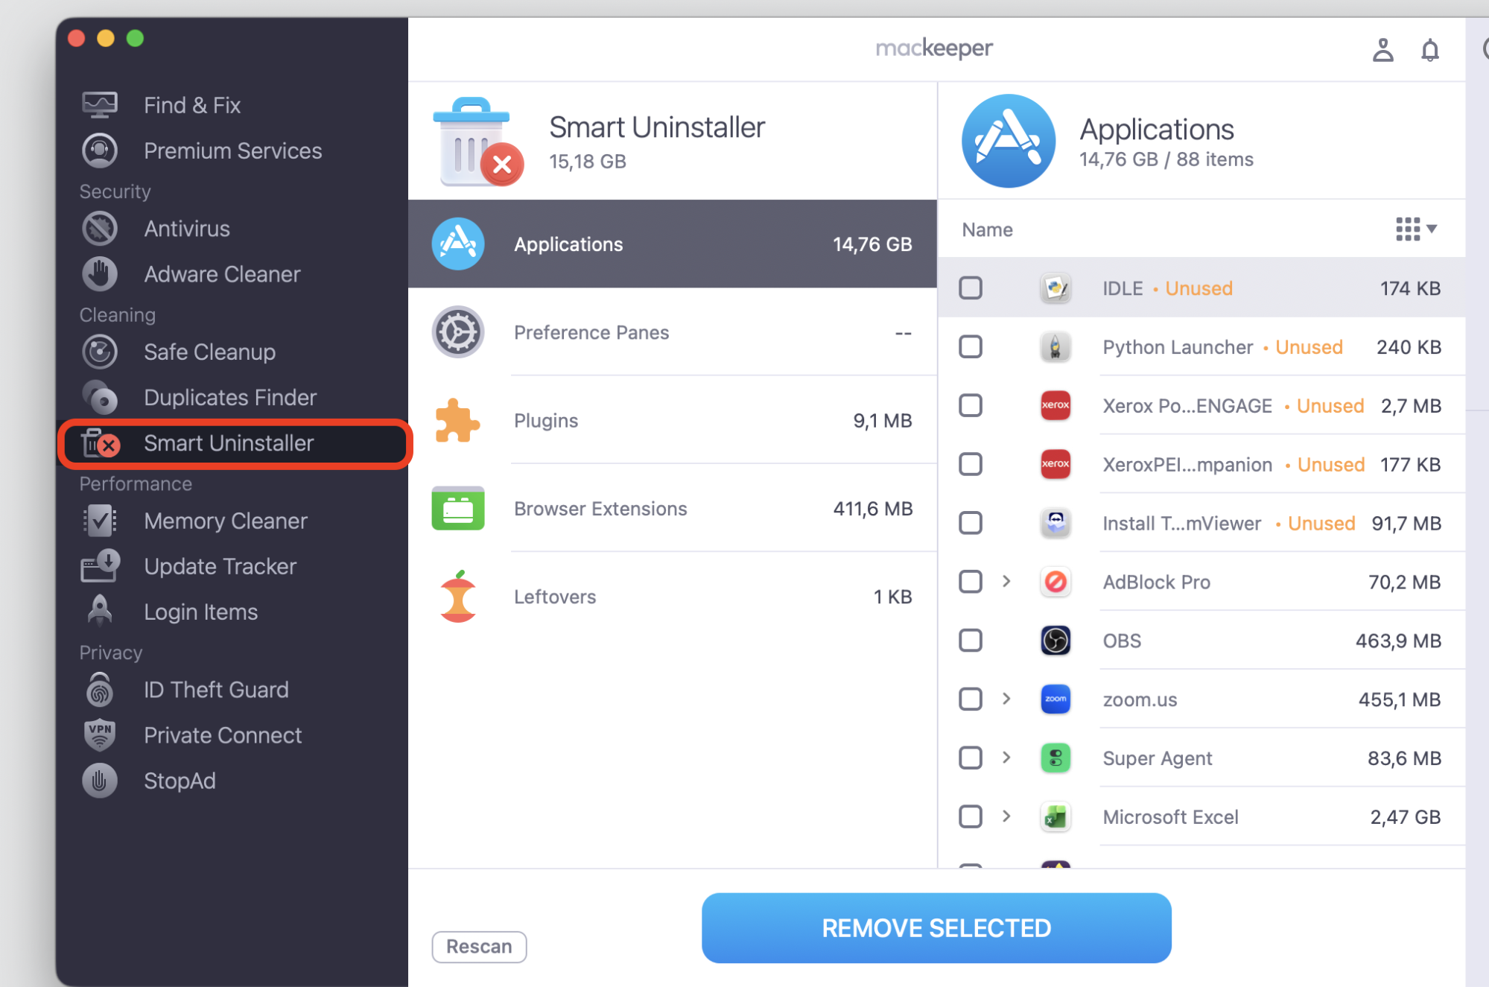Open the Browser Extensions category
Image resolution: width=1489 pixels, height=987 pixels.
tap(673, 508)
